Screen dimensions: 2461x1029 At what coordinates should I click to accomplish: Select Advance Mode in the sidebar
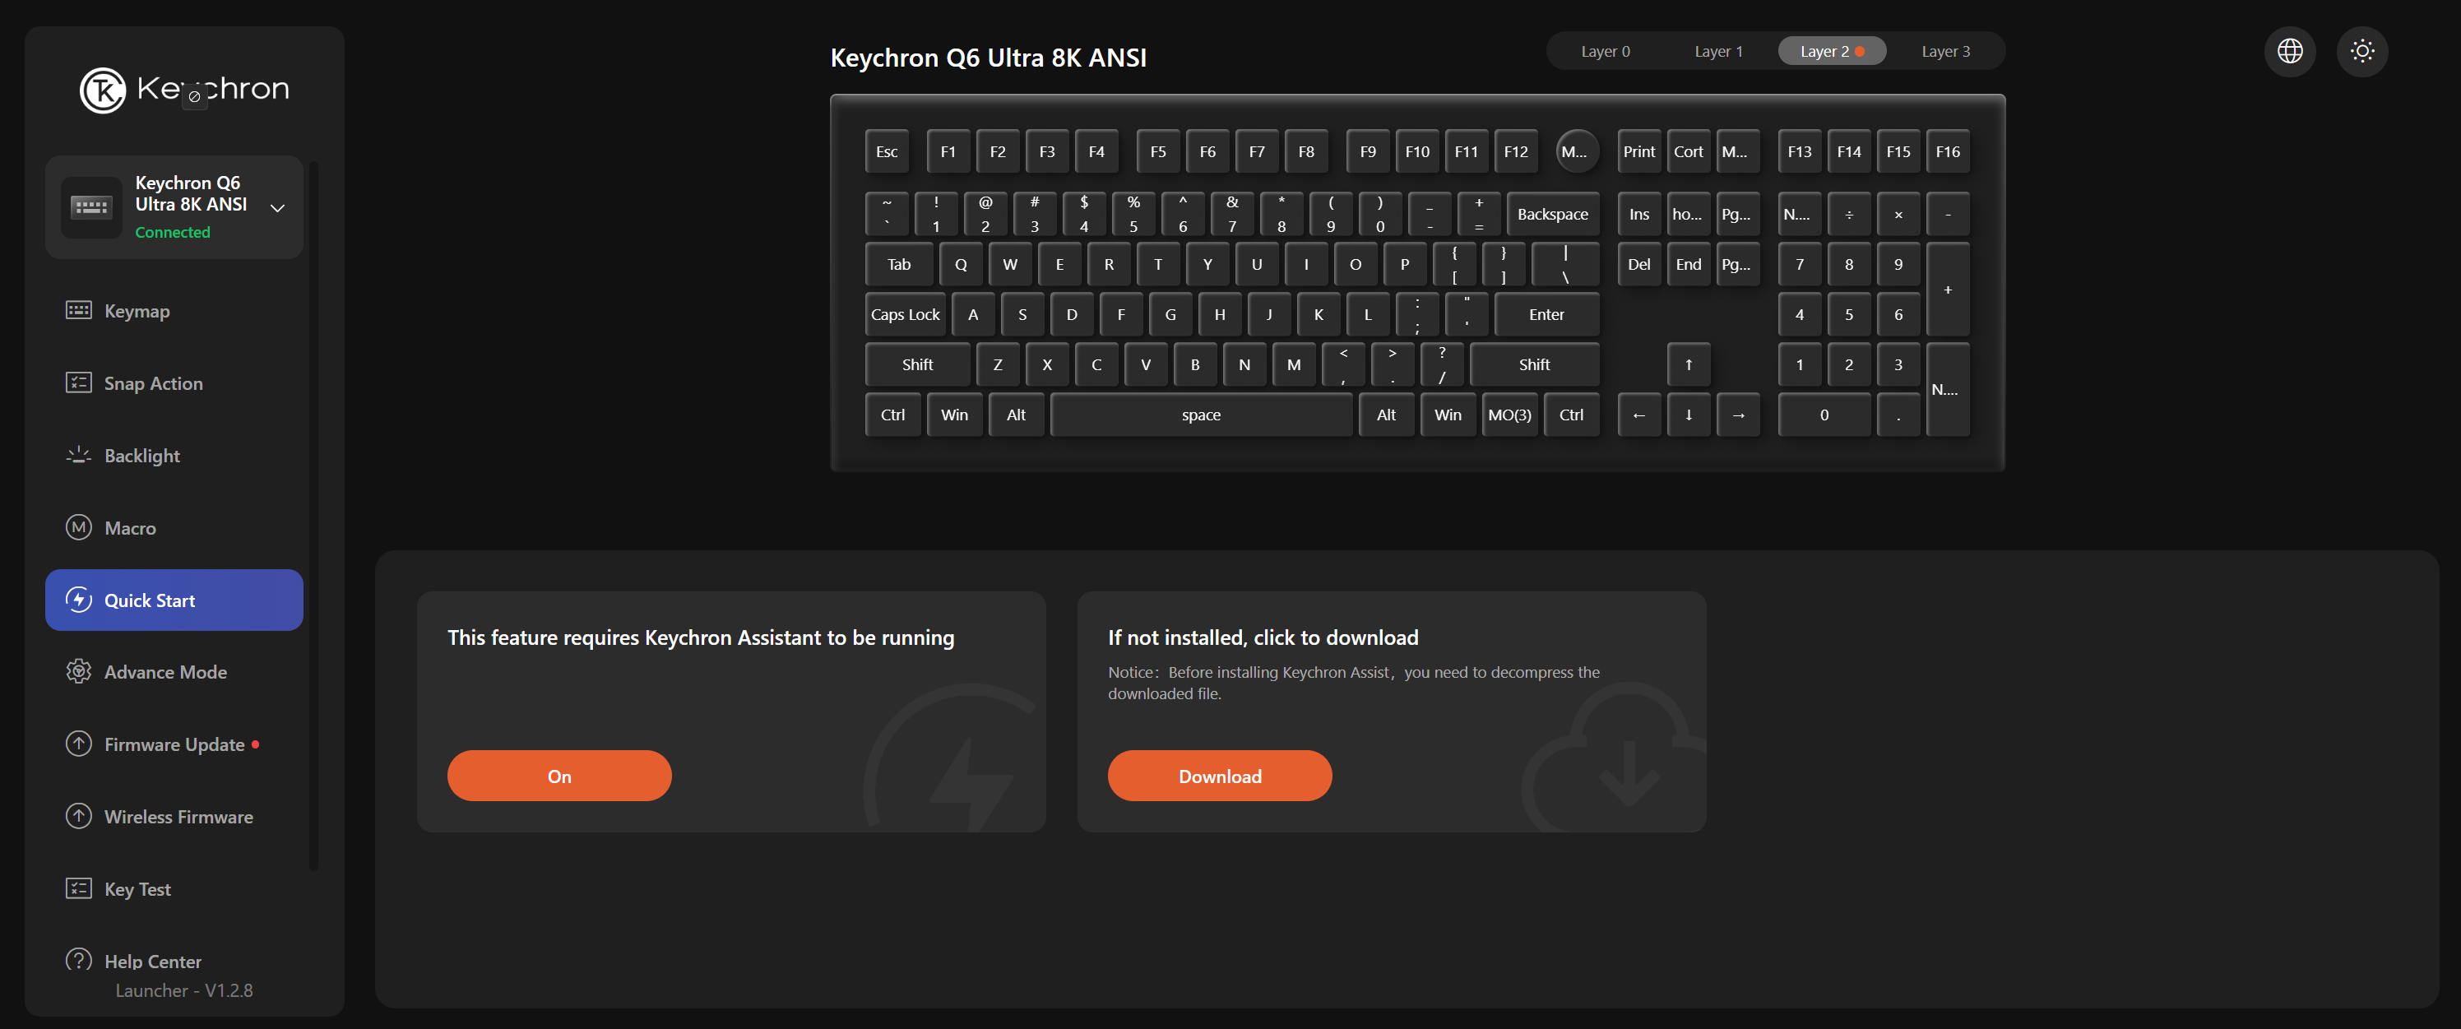tap(165, 672)
